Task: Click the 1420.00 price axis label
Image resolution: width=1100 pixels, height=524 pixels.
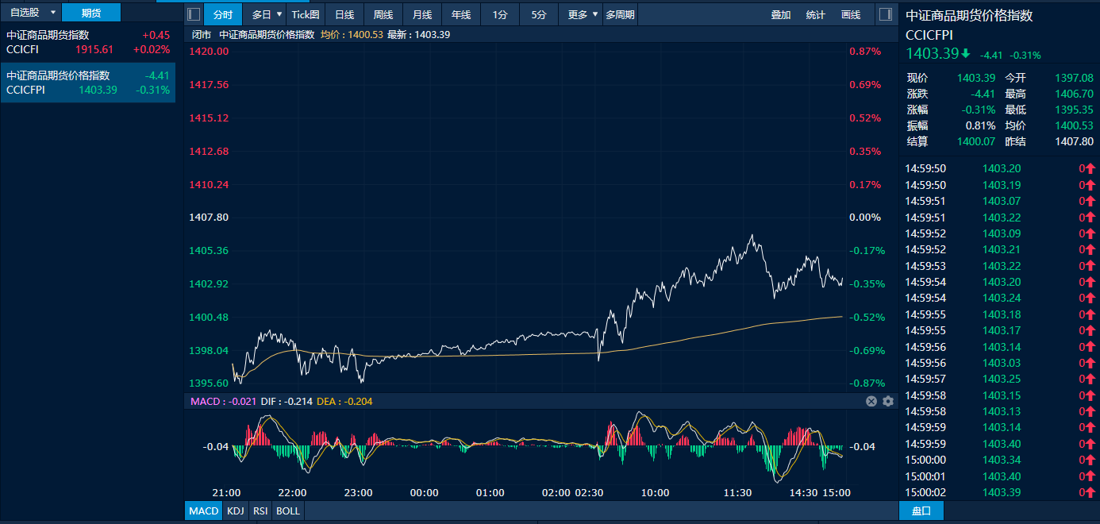Action: pos(210,51)
